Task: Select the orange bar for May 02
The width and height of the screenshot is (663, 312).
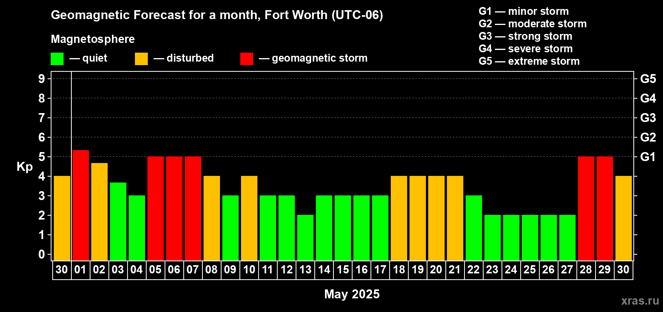Action: [99, 212]
